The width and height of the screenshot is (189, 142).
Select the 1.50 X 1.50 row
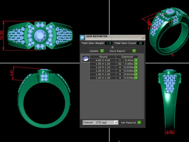click(x=114, y=64)
